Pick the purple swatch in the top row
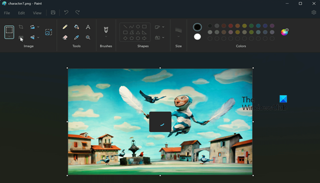Viewport: 320px width, 183px height. click(x=272, y=26)
